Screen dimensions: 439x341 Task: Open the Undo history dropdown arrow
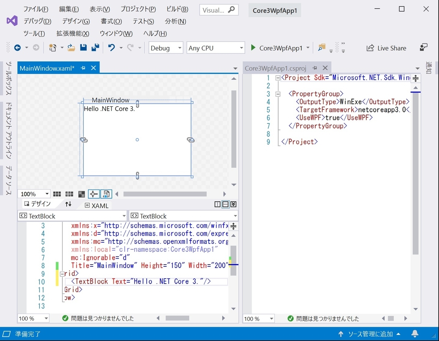[x=121, y=48]
